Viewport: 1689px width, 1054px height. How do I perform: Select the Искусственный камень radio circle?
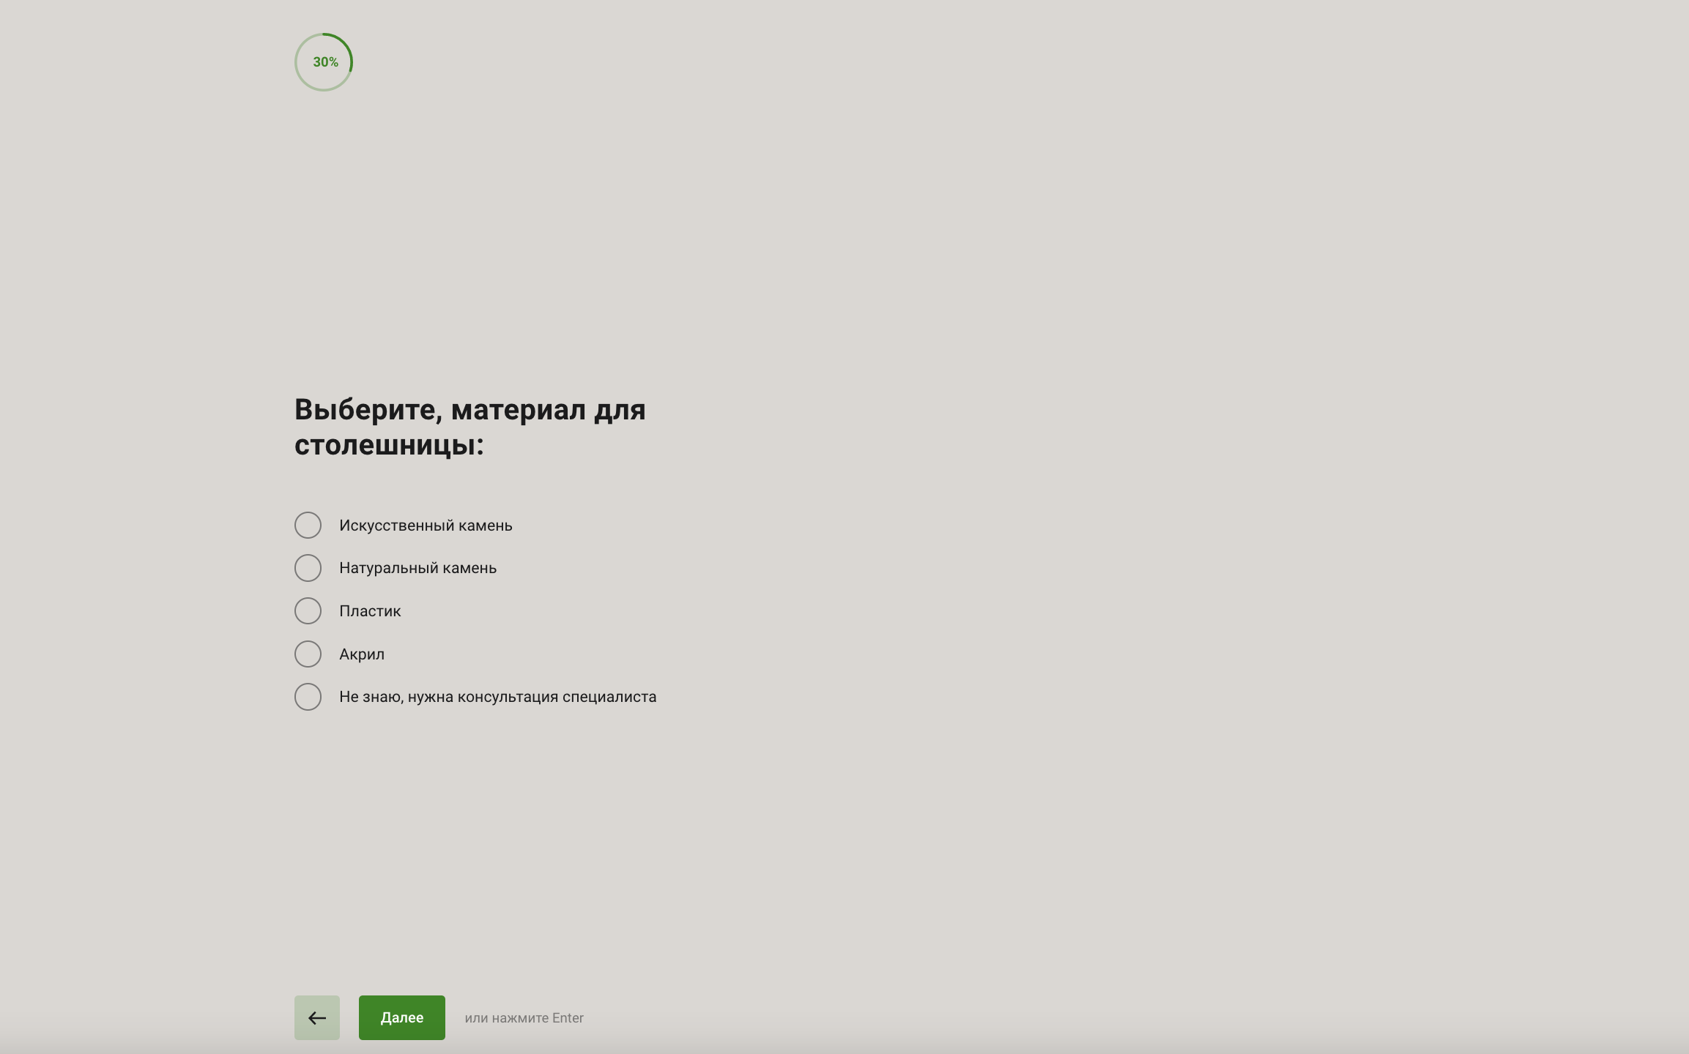[308, 526]
